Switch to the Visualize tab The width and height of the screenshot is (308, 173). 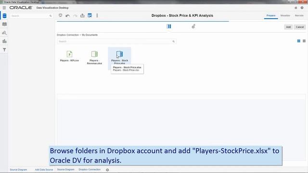285,15
